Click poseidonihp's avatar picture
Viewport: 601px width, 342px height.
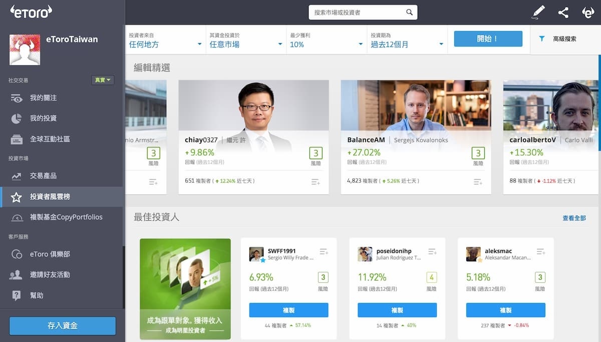coord(365,254)
